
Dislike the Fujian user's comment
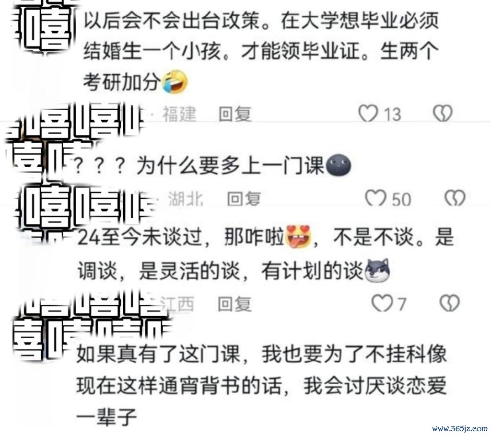(x=443, y=113)
